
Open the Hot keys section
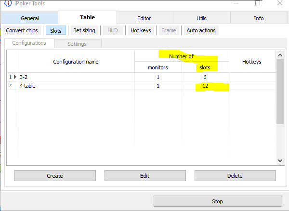click(x=141, y=30)
